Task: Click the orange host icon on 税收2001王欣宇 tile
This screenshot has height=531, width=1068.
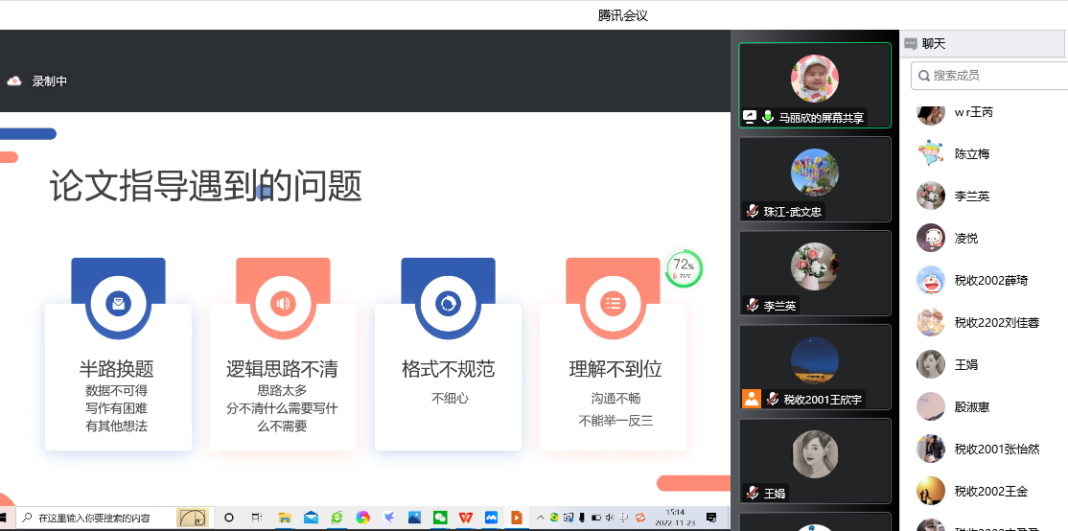Action: [752, 399]
